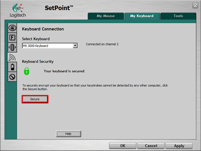Click the 'Select Keyboard' label
Viewport: 201px width, 151px height.
point(36,39)
